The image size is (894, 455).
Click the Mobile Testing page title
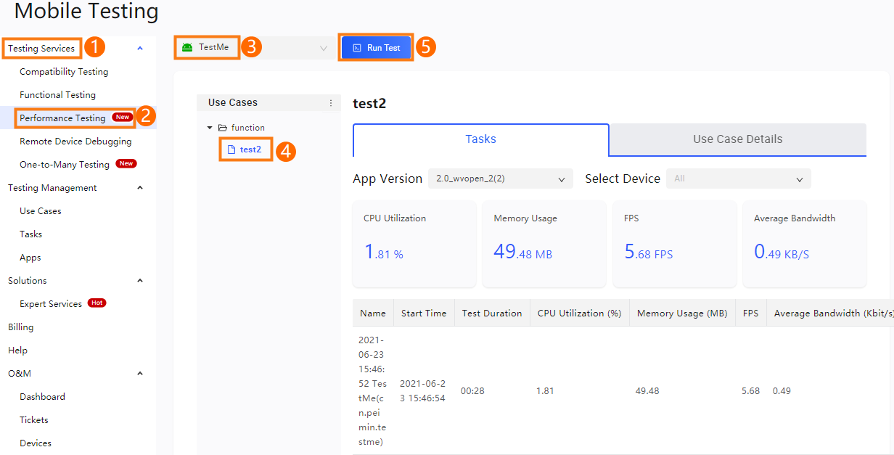coord(86,11)
